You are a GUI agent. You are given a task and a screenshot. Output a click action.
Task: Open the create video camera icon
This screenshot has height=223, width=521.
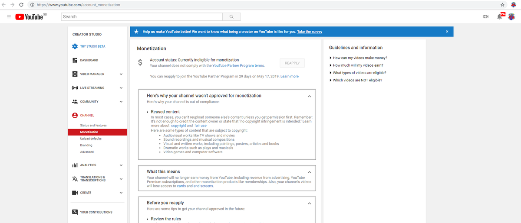click(x=486, y=17)
